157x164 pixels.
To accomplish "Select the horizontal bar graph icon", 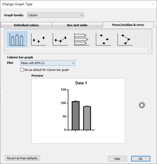I will click(x=82, y=39).
